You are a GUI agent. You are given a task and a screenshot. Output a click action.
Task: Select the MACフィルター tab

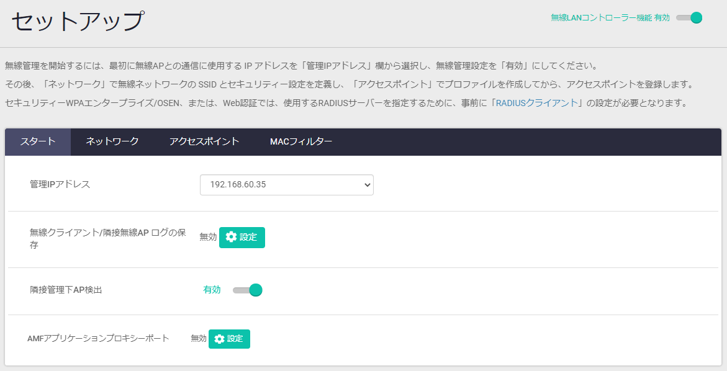tap(301, 141)
